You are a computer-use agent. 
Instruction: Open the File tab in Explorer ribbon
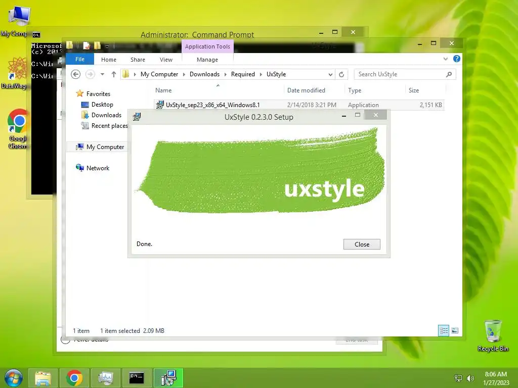(x=80, y=59)
